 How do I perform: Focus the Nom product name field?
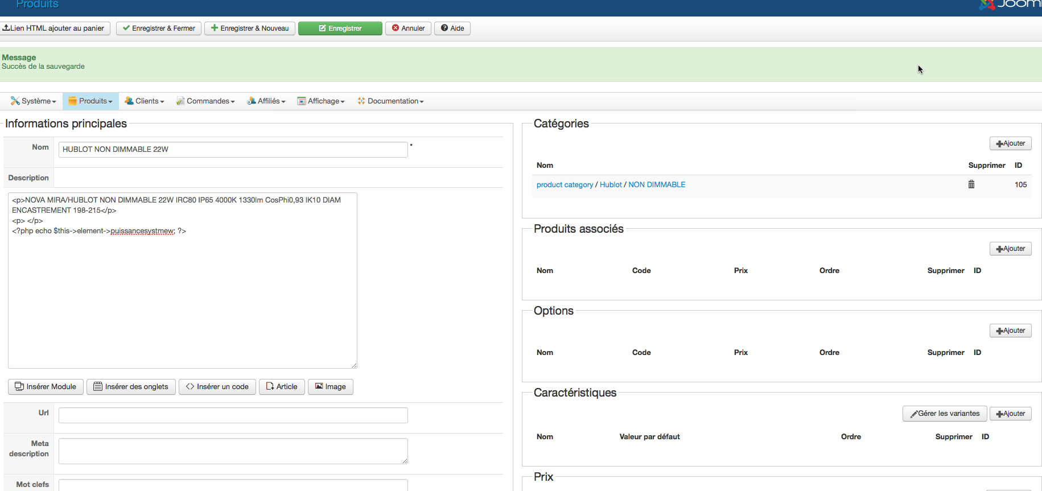pos(233,150)
